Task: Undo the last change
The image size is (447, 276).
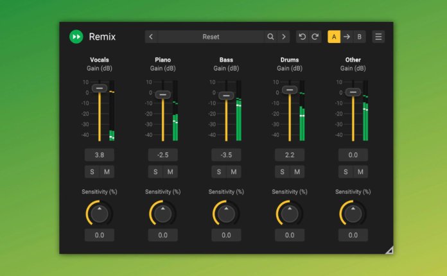Action: (x=302, y=37)
